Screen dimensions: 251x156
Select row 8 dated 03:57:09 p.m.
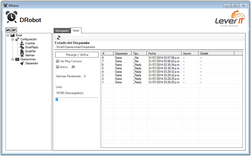click(x=172, y=58)
